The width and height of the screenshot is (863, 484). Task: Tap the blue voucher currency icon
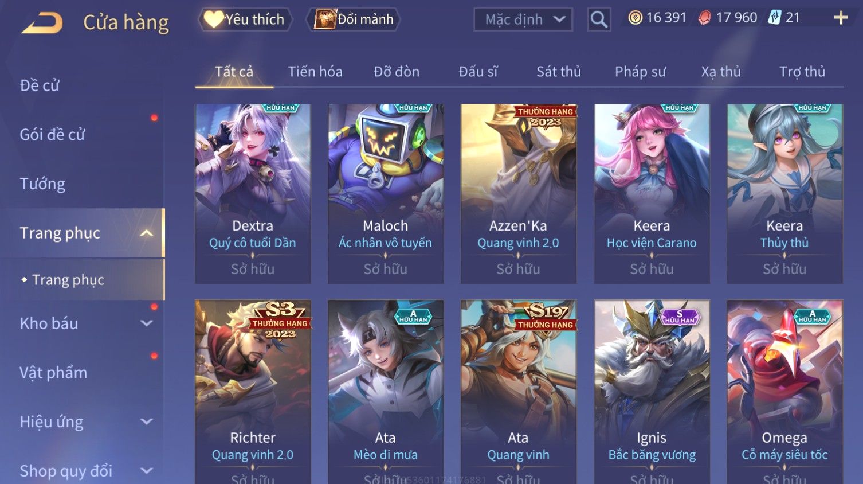point(775,18)
